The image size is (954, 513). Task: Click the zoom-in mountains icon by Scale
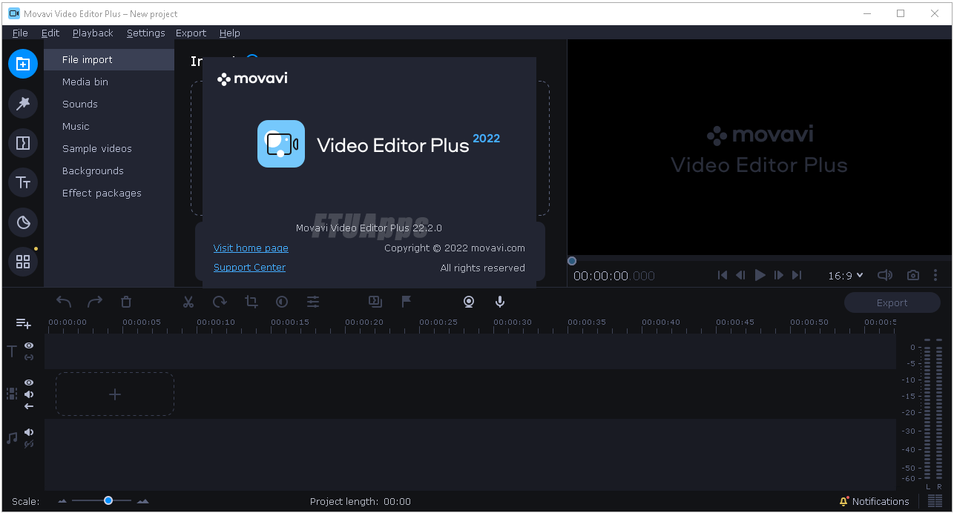[142, 501]
